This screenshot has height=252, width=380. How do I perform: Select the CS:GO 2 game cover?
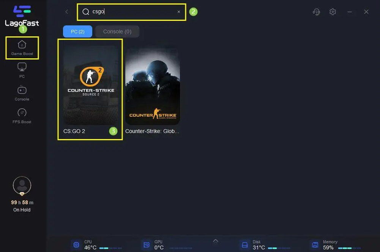tap(91, 85)
